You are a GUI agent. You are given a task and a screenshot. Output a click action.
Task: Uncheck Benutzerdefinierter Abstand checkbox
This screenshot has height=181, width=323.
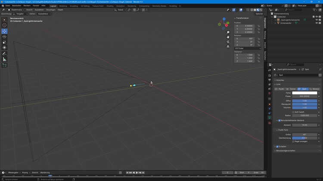click(280, 120)
